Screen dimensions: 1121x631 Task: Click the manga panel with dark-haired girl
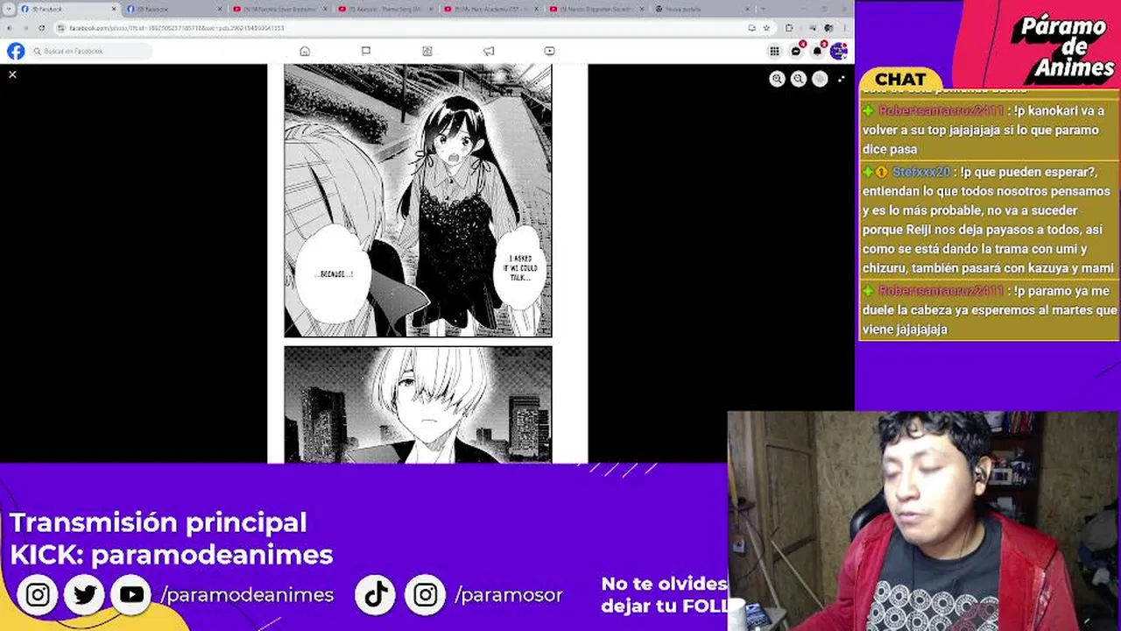point(418,201)
